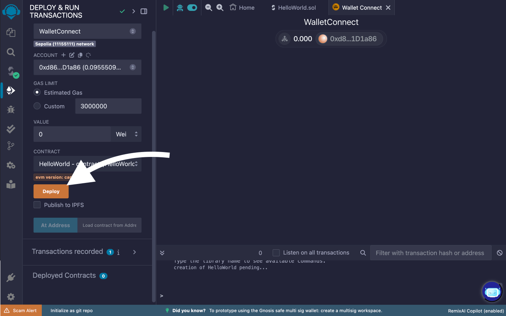Expand the Transactions recorded section
This screenshot has height=316, width=506.
coord(134,252)
